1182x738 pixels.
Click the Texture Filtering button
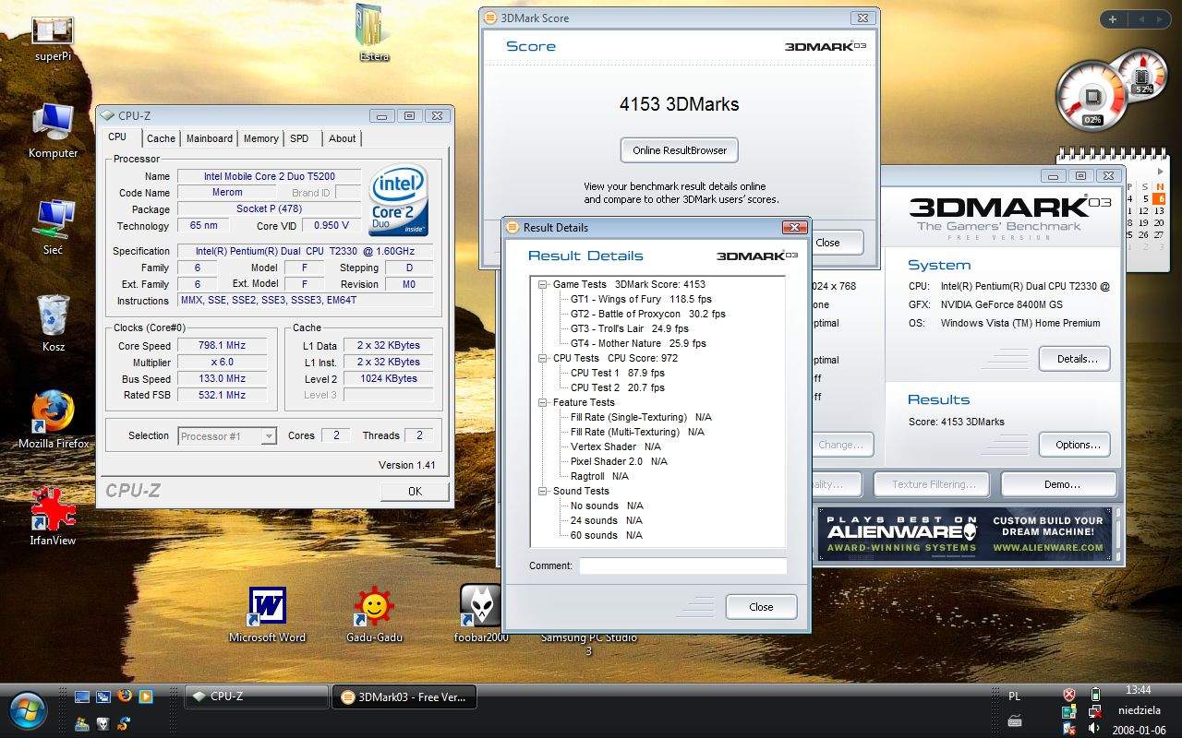(x=934, y=484)
